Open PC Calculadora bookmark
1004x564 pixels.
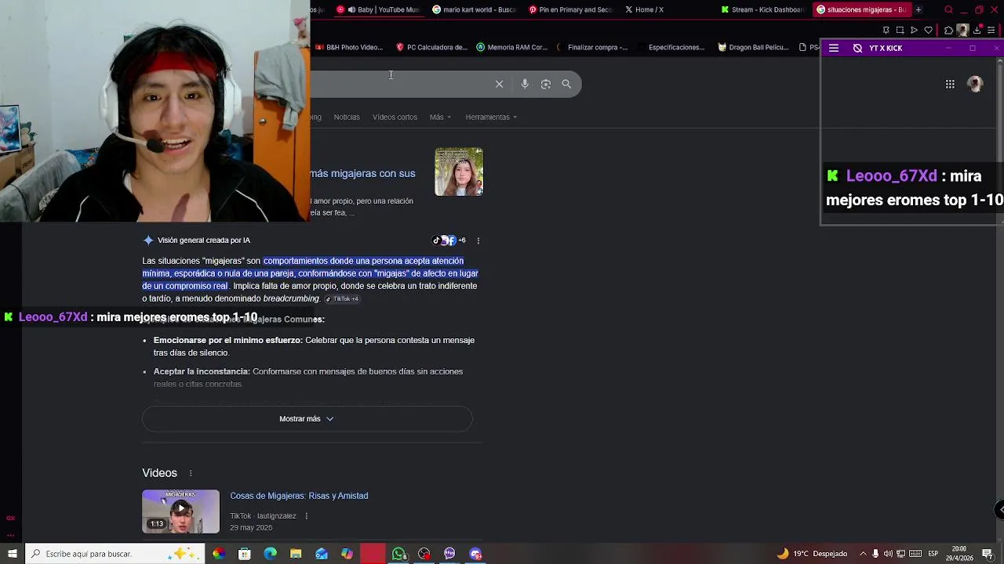(x=432, y=48)
